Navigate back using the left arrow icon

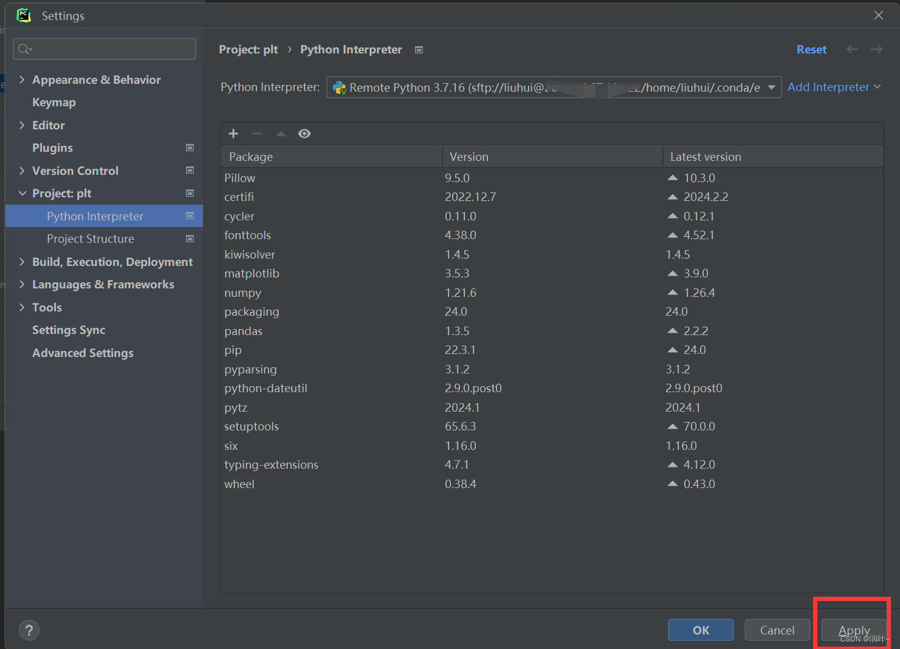click(x=852, y=49)
